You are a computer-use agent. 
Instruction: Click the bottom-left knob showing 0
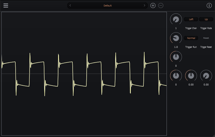pos(176,76)
